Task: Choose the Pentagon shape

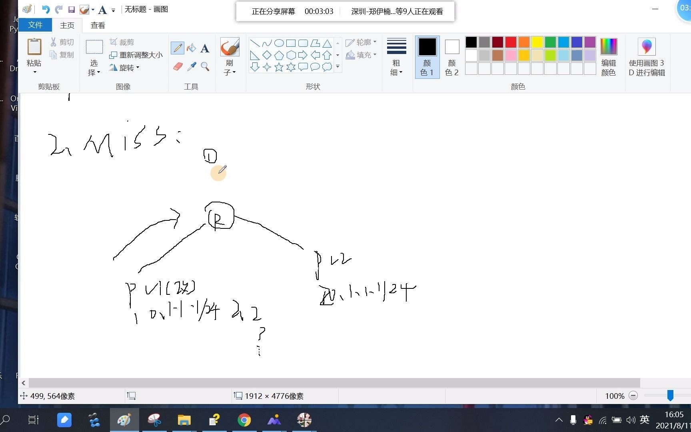Action: [x=279, y=55]
